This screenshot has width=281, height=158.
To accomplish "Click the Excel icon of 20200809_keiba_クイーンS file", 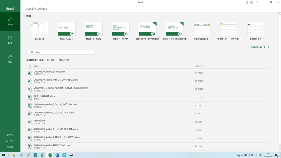I will click(30, 106).
